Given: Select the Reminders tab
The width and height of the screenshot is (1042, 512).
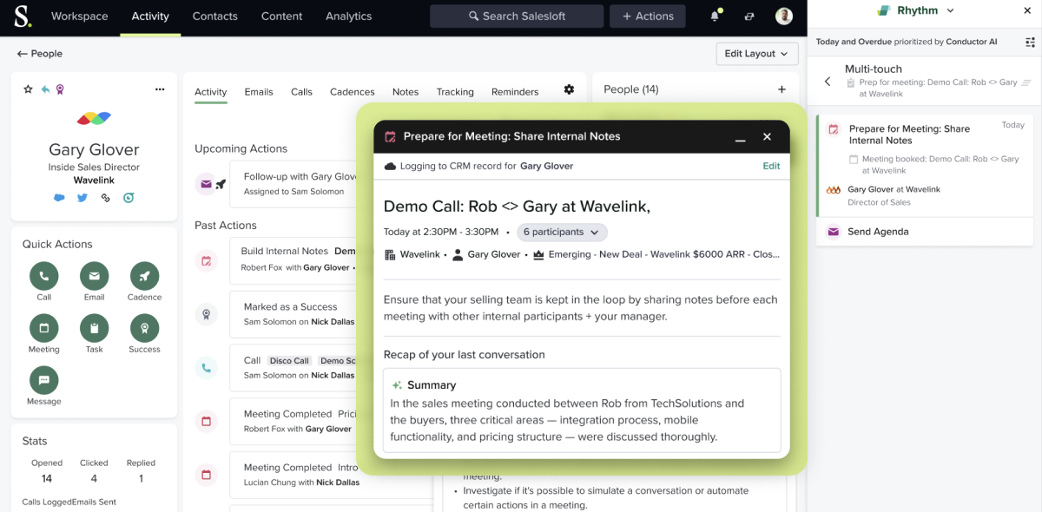Looking at the screenshot, I should pyautogui.click(x=515, y=92).
